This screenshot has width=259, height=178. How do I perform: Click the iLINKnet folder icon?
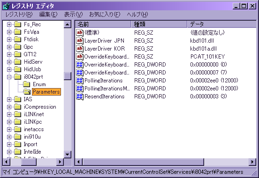point(18,114)
